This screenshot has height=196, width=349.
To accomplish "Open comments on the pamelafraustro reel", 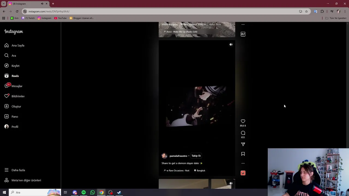I will click(243, 133).
